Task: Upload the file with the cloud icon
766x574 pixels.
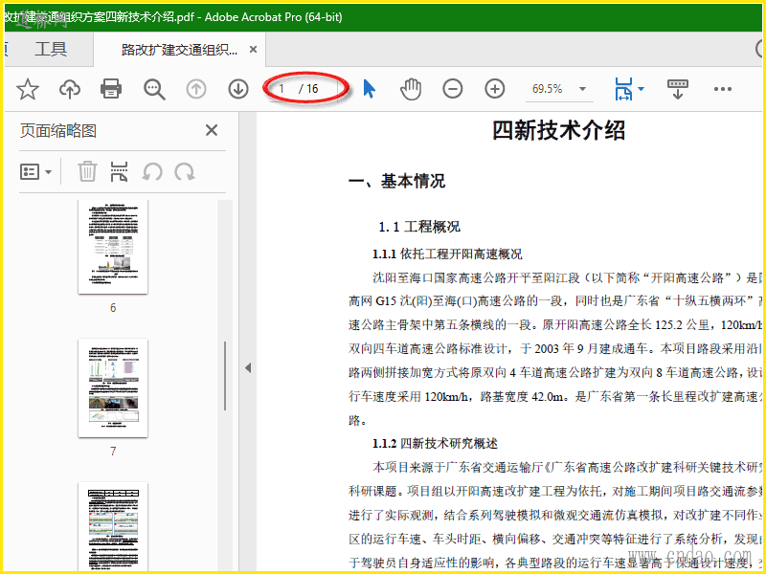Action: point(70,89)
